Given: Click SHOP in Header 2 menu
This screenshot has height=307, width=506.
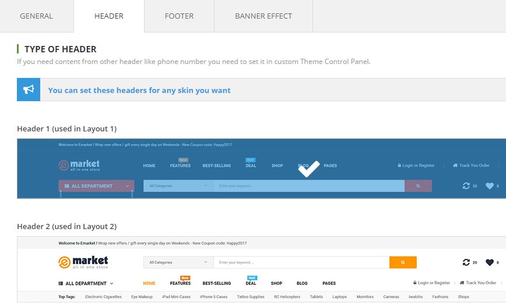Looking at the screenshot, I should 276,284.
